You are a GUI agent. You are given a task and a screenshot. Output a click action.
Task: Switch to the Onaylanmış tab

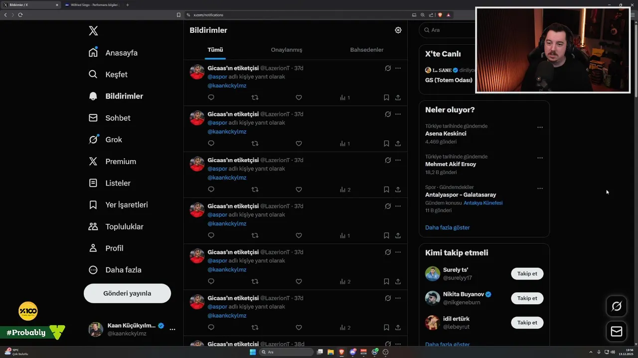pos(287,50)
